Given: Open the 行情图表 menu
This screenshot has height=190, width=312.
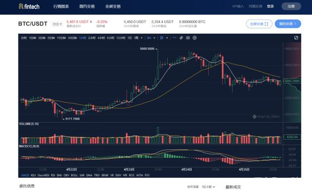Looking at the screenshot, I should coord(61,6).
